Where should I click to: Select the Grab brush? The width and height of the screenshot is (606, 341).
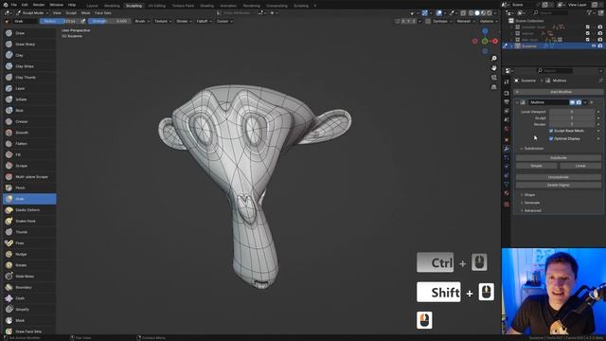(x=29, y=199)
